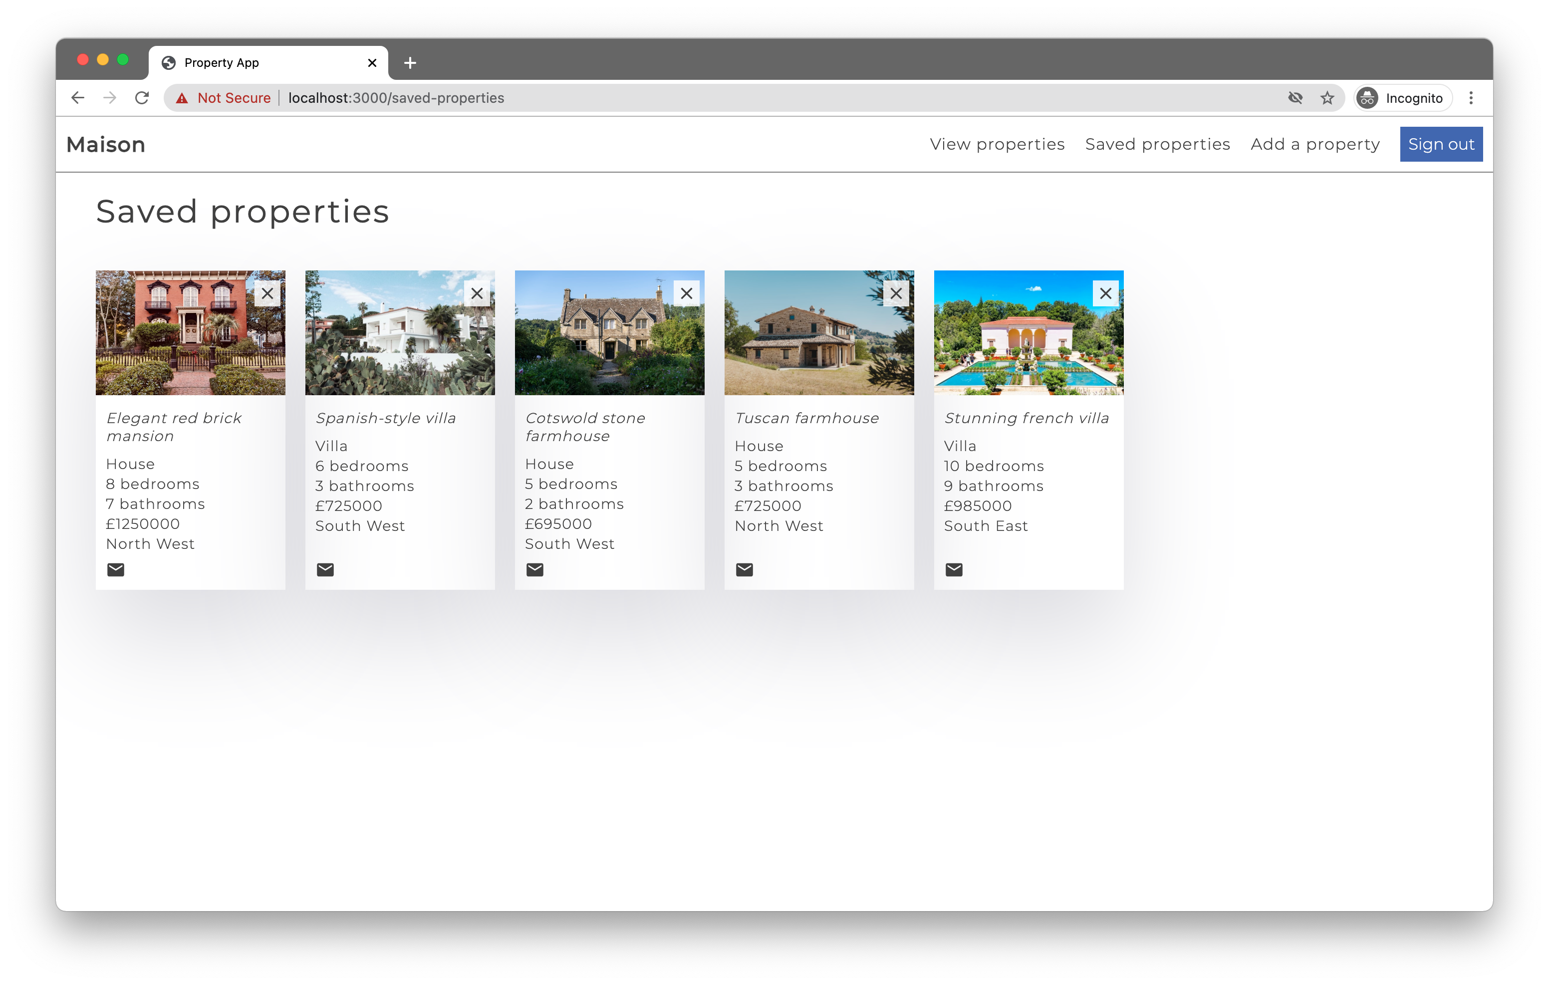Open email for Cotswold stone farmhouse

coord(534,569)
